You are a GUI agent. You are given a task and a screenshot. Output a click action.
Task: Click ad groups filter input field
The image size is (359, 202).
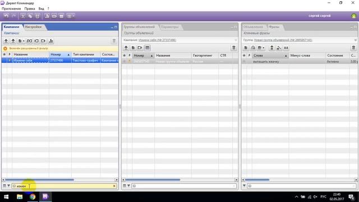185,186
